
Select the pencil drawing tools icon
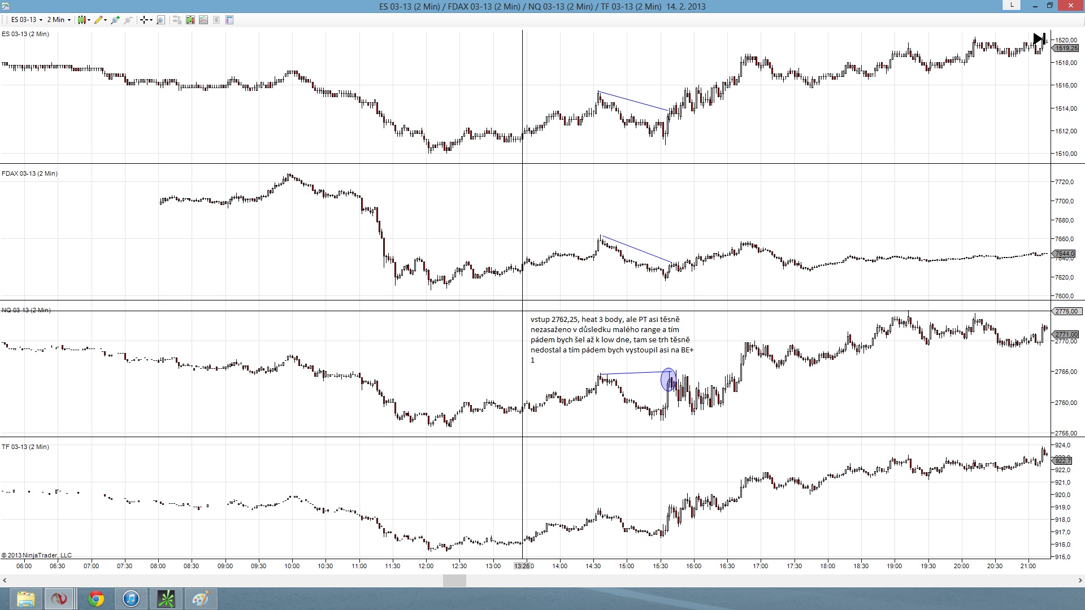point(99,20)
